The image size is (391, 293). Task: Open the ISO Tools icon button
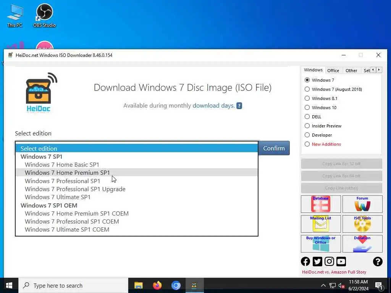pos(362,224)
